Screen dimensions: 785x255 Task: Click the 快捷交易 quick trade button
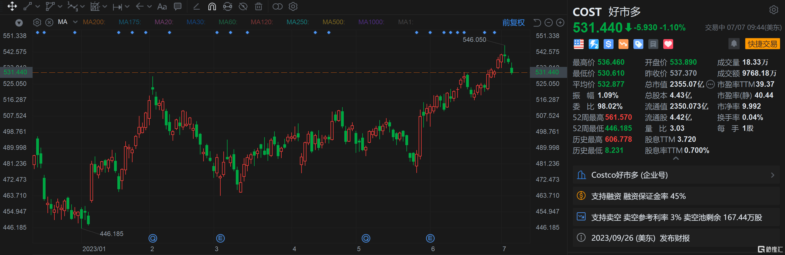click(762, 44)
